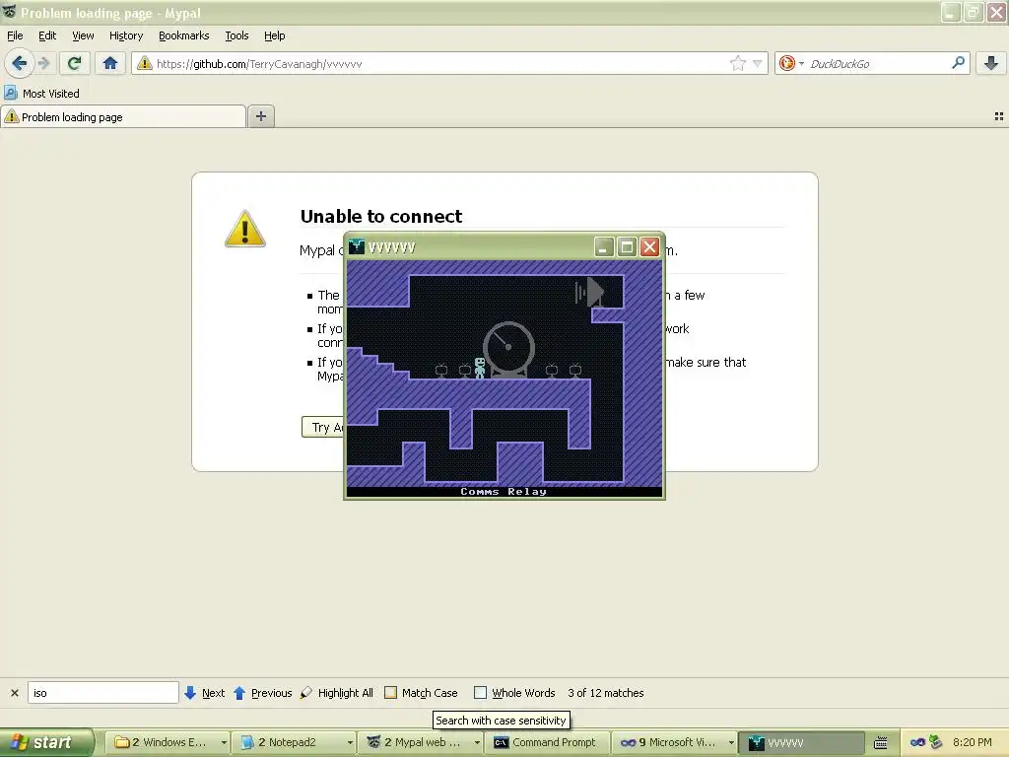Click the VVVVVV window title icon
Image resolution: width=1009 pixels, height=757 pixels.
pos(356,247)
